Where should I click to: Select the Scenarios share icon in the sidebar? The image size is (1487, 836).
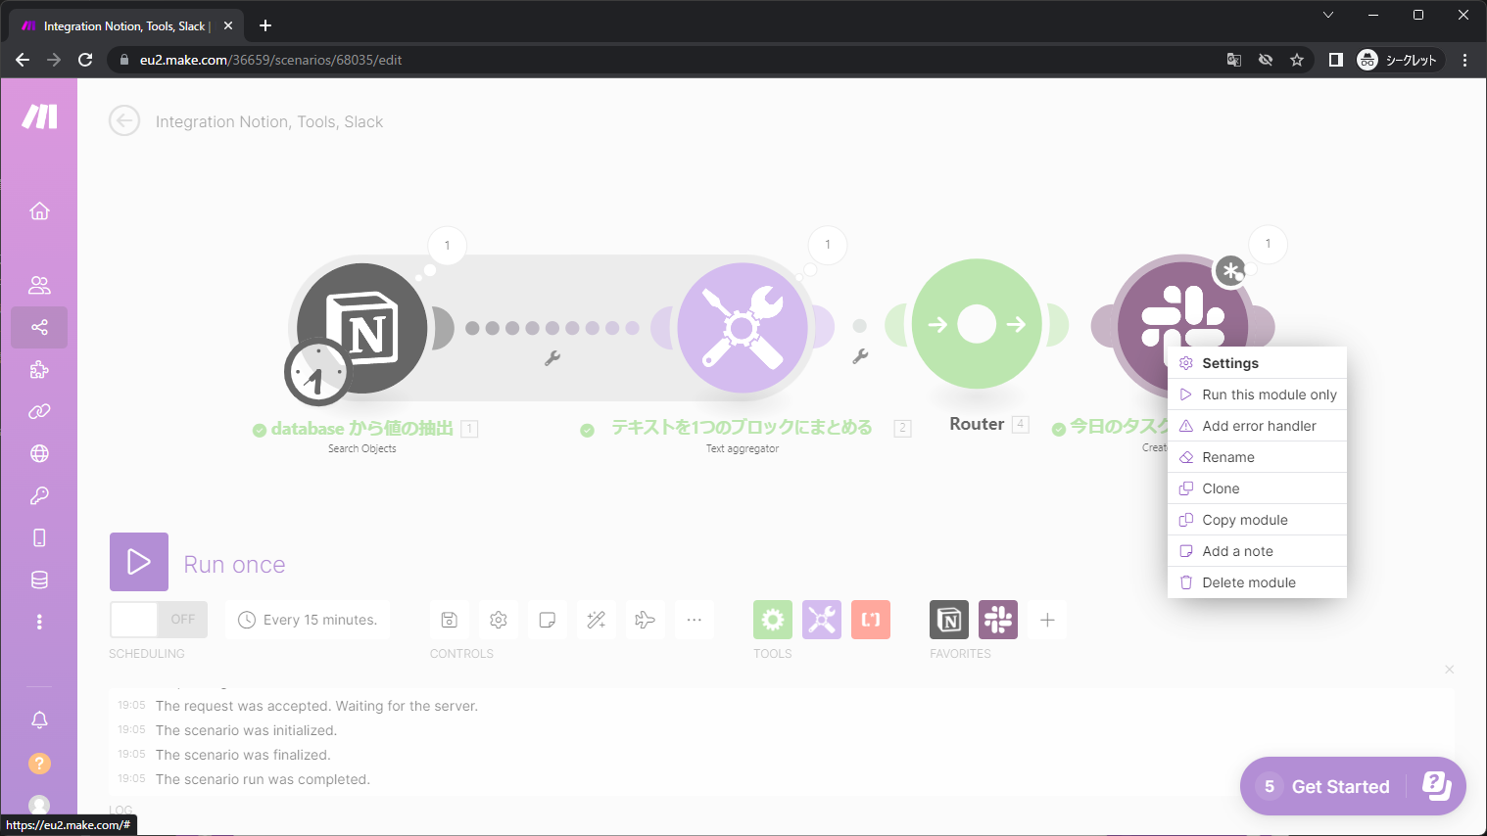pos(39,327)
